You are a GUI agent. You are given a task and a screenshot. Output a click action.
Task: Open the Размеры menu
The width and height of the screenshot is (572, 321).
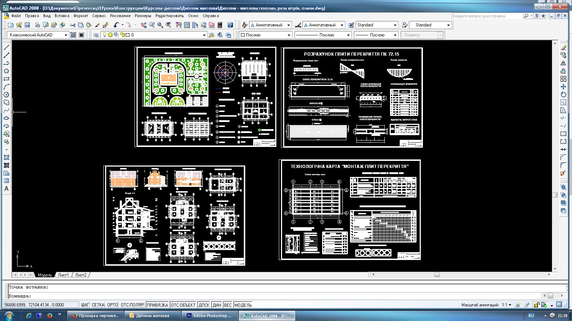point(143,16)
